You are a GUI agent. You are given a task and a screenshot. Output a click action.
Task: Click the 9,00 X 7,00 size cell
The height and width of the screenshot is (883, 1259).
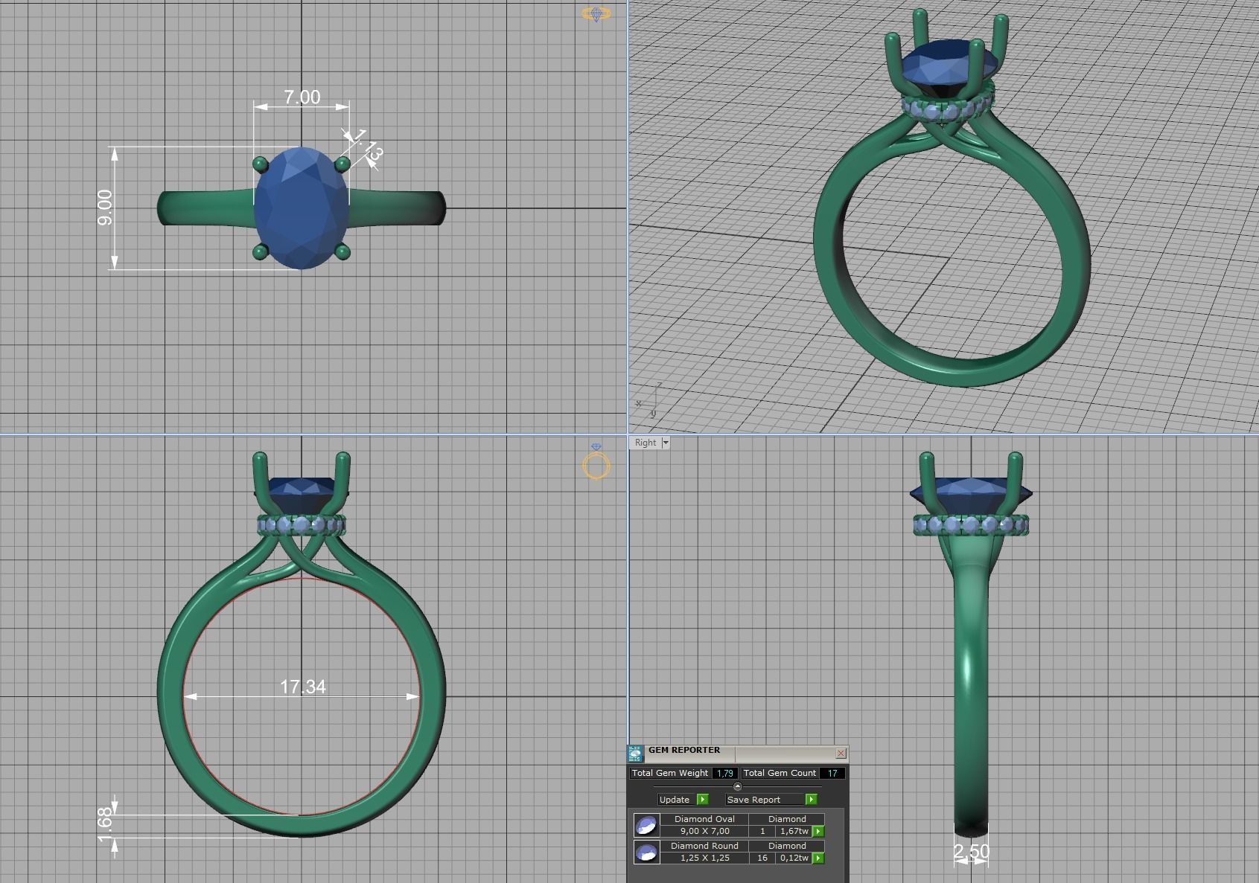pos(704,832)
